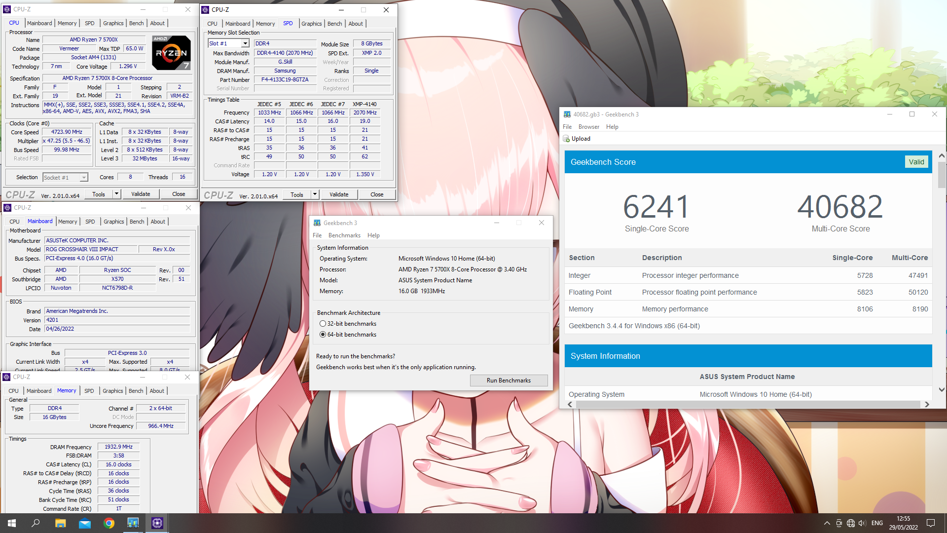Image resolution: width=947 pixels, height=533 pixels.
Task: Open SPD tab in Memory CPU-Z window
Action: (x=89, y=391)
